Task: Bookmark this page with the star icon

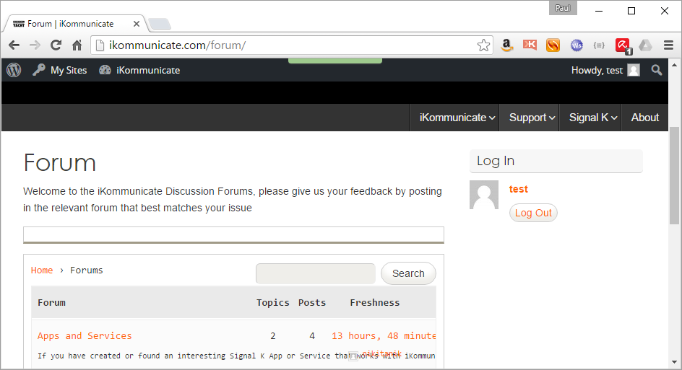Action: [483, 45]
